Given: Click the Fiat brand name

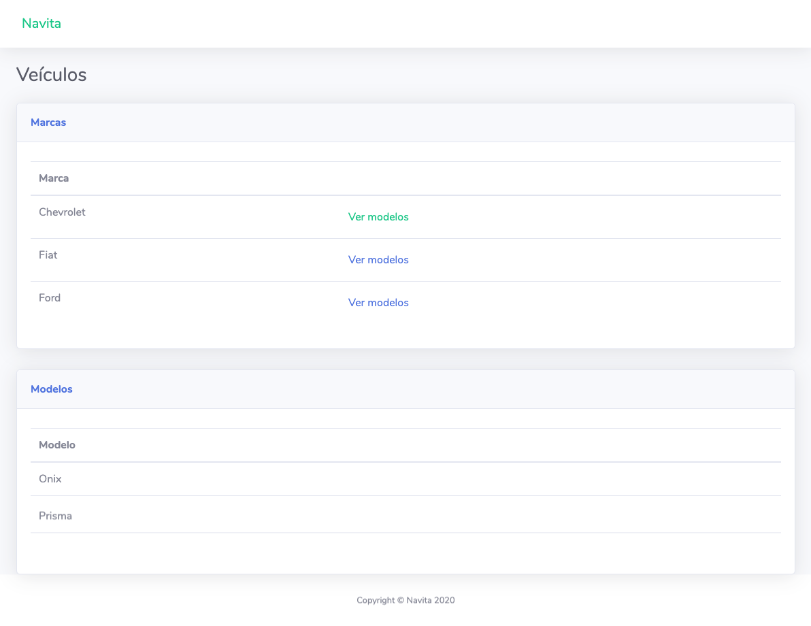Looking at the screenshot, I should (x=48, y=254).
